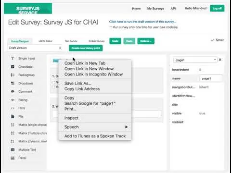Pick the Radiogroup toolbox icon
Screen dimensions: 231x173
point(13,75)
